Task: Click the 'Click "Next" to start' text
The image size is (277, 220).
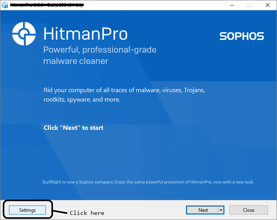Action: [73, 128]
